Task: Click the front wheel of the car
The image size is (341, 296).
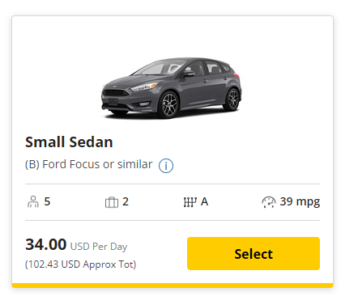Action: (x=168, y=105)
